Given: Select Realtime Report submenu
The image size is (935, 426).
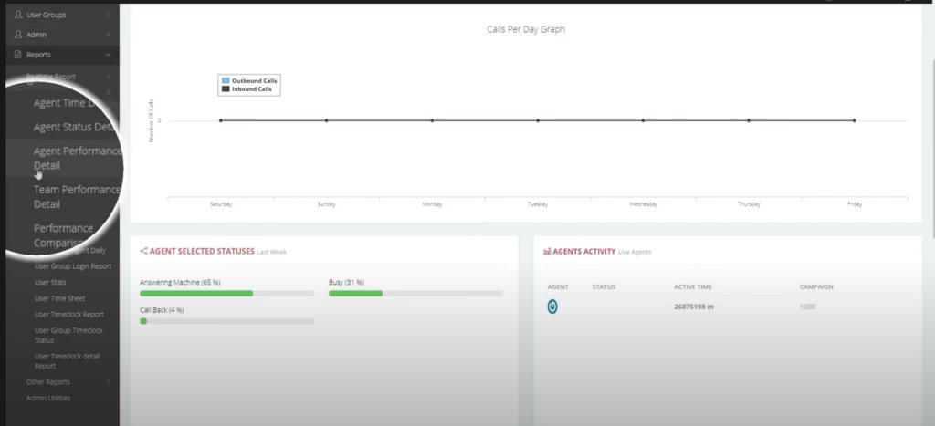Looking at the screenshot, I should coord(51,77).
